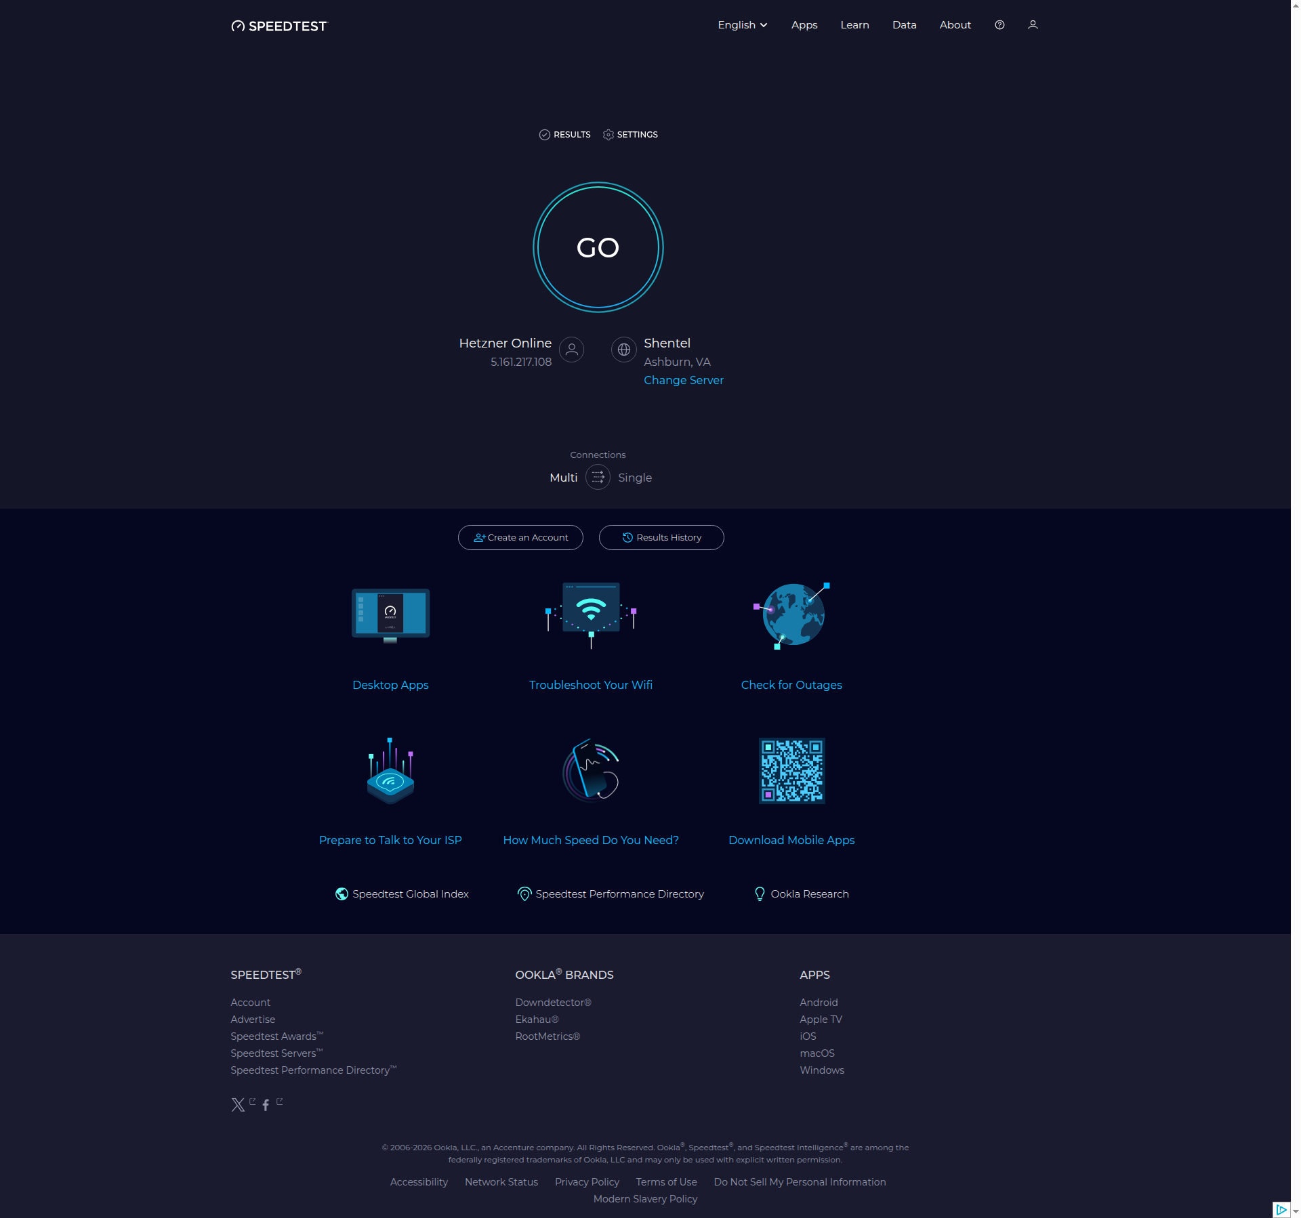The image size is (1301, 1218).
Task: Click the Ashburn, VA server location
Action: (677, 362)
